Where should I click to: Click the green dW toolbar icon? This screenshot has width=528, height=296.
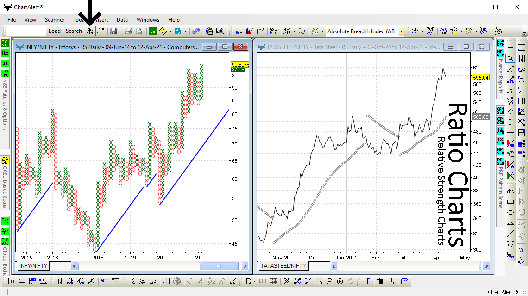[x=153, y=31]
